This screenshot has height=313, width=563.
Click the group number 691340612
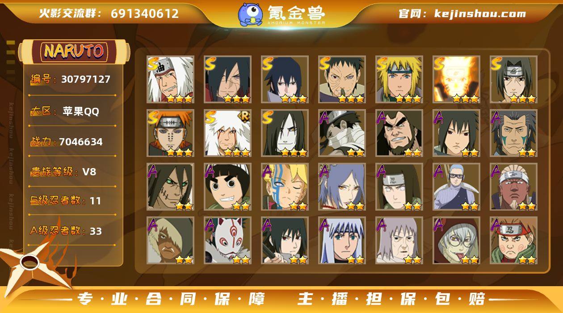(x=145, y=13)
